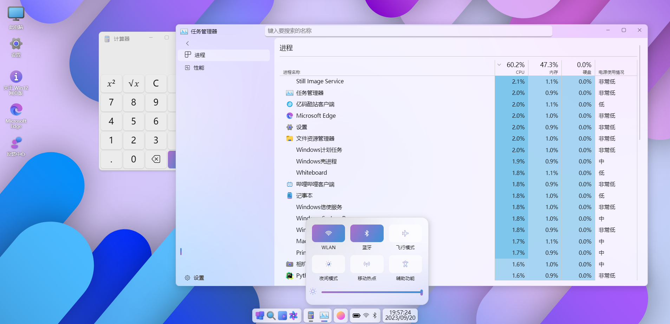The width and height of the screenshot is (670, 324).
Task: Click the 亿码酷站客户端 process icon
Action: [290, 104]
